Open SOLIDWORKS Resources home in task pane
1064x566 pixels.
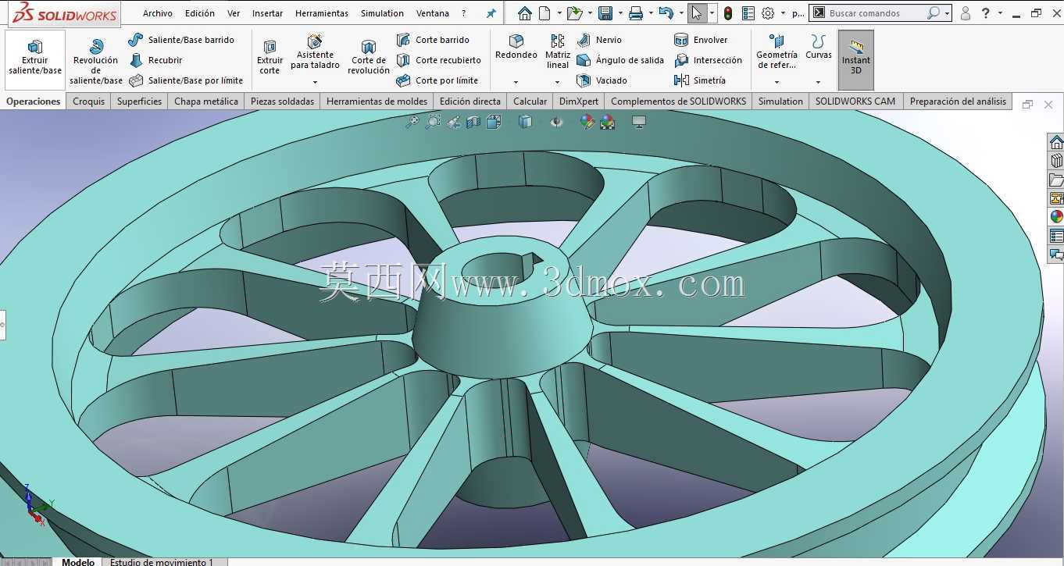(x=1056, y=142)
